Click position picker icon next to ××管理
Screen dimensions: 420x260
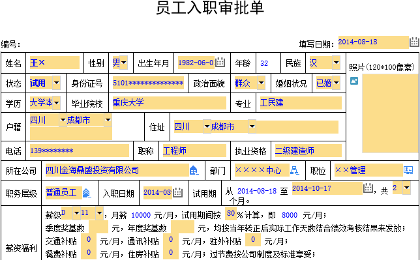(408, 170)
